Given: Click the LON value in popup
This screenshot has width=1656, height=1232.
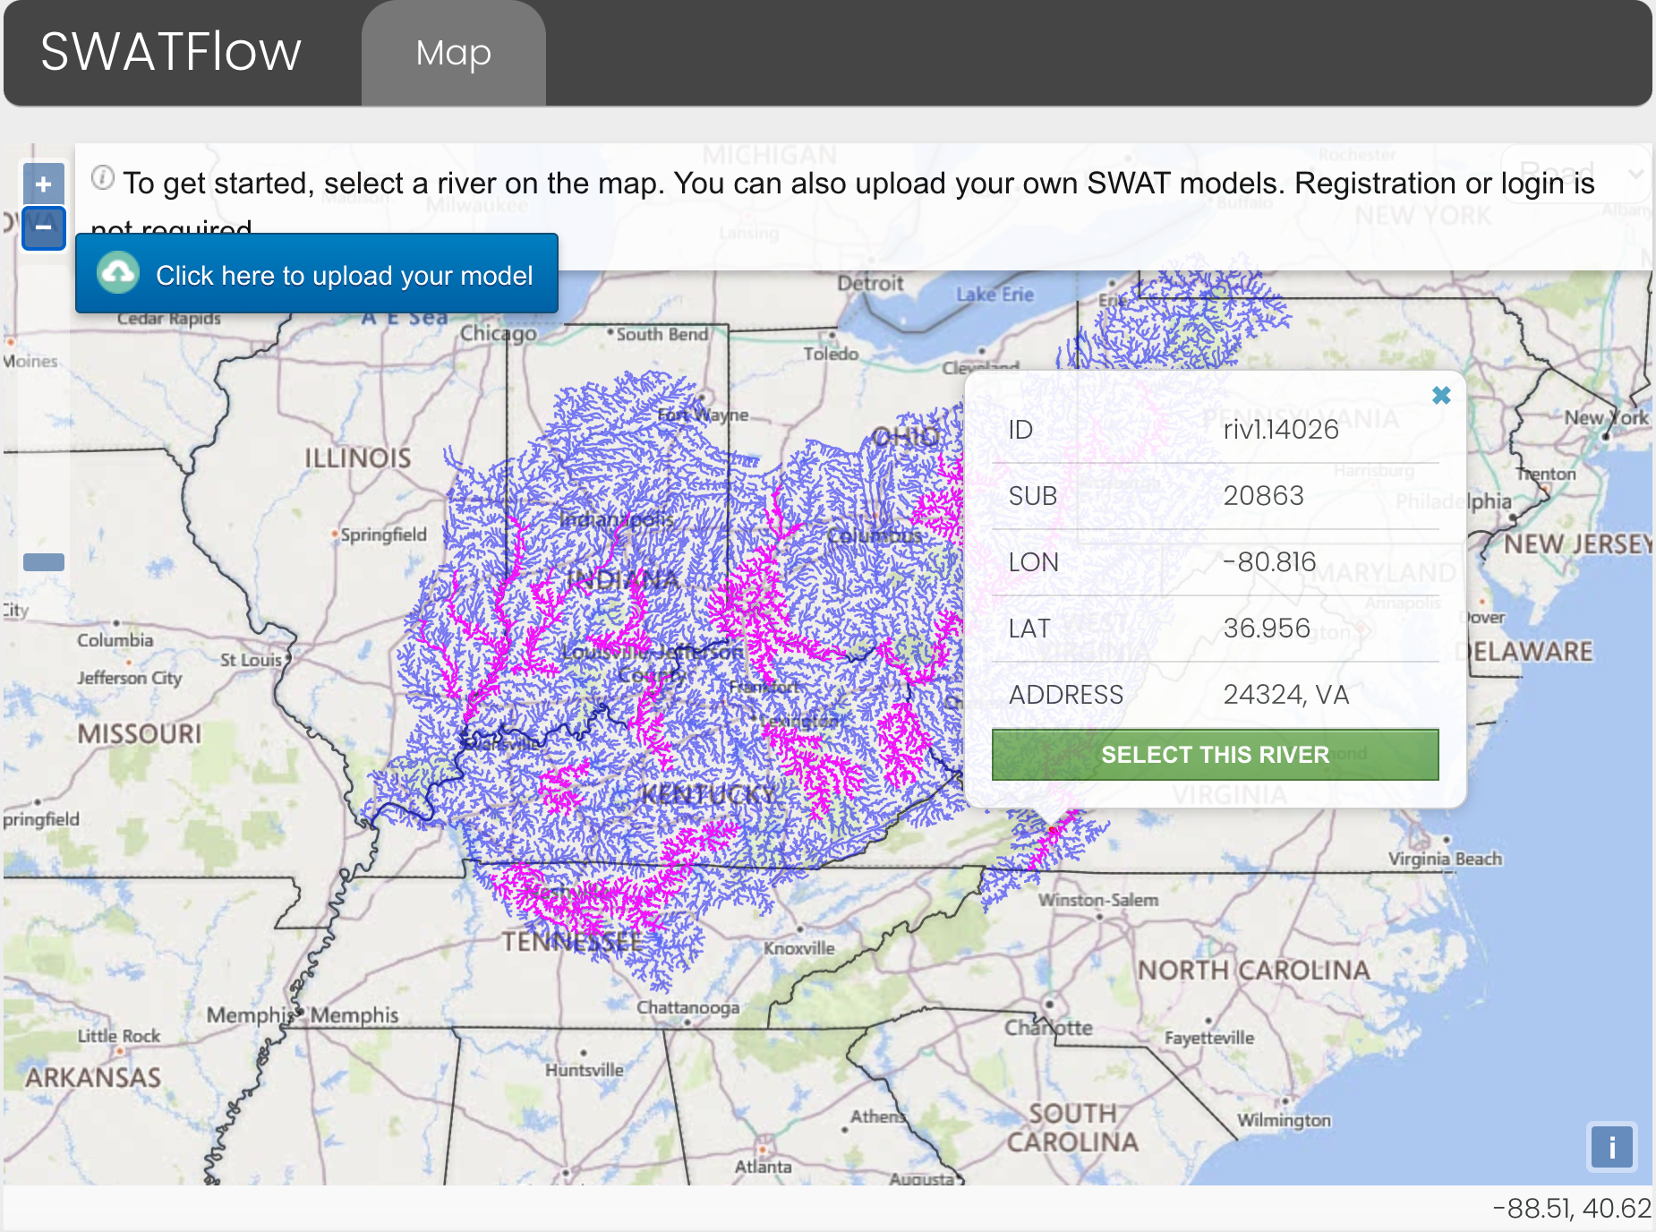Looking at the screenshot, I should (1269, 562).
